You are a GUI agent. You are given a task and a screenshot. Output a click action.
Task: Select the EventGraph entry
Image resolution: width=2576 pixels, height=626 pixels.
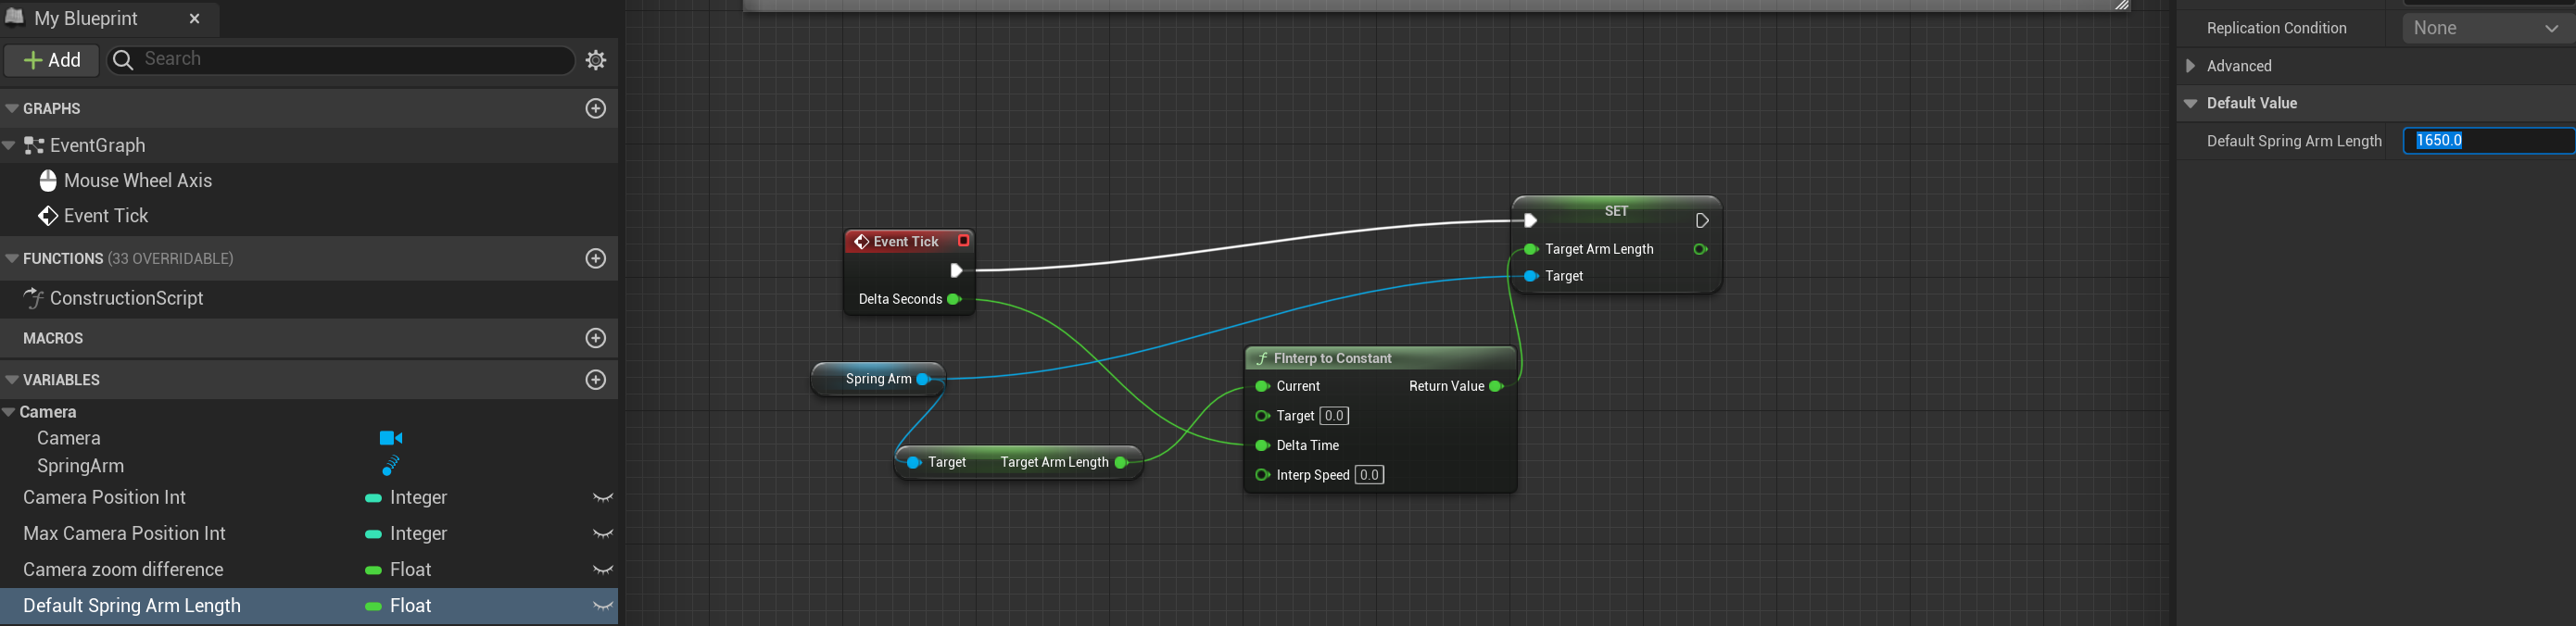[98, 145]
